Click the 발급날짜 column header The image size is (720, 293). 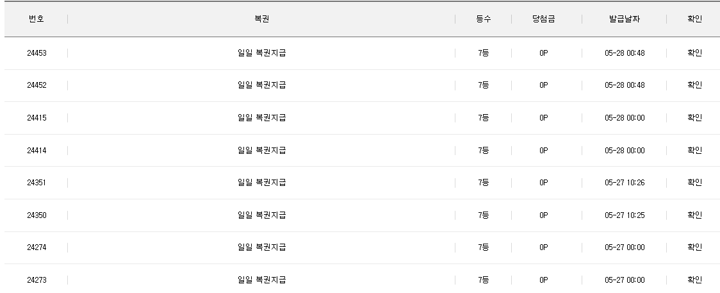[x=625, y=19]
